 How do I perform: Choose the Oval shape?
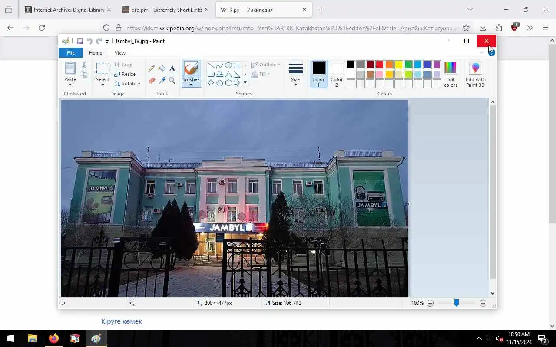tap(228, 65)
